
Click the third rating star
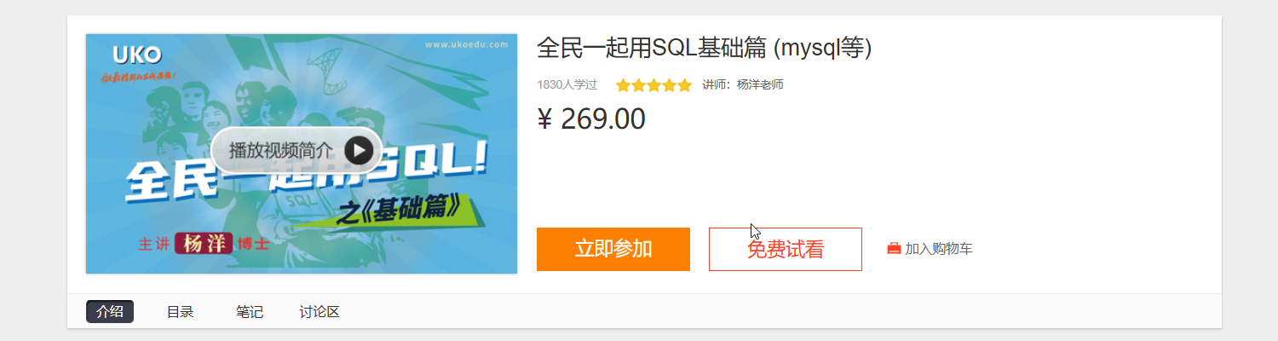point(653,85)
